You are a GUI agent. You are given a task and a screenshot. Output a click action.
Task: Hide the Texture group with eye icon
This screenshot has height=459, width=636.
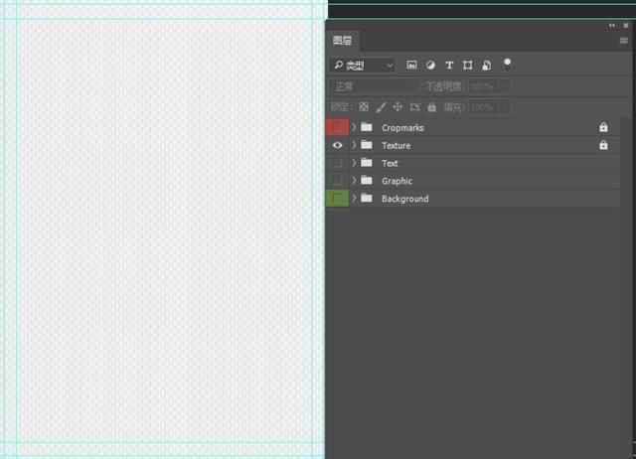coord(337,145)
